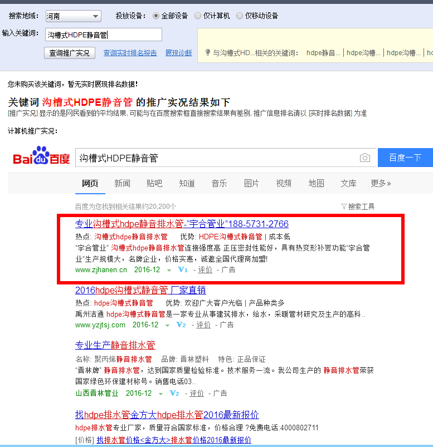Open result 找hdpe排水管金方大hdpe排水管2016最新报价

(x=167, y=415)
